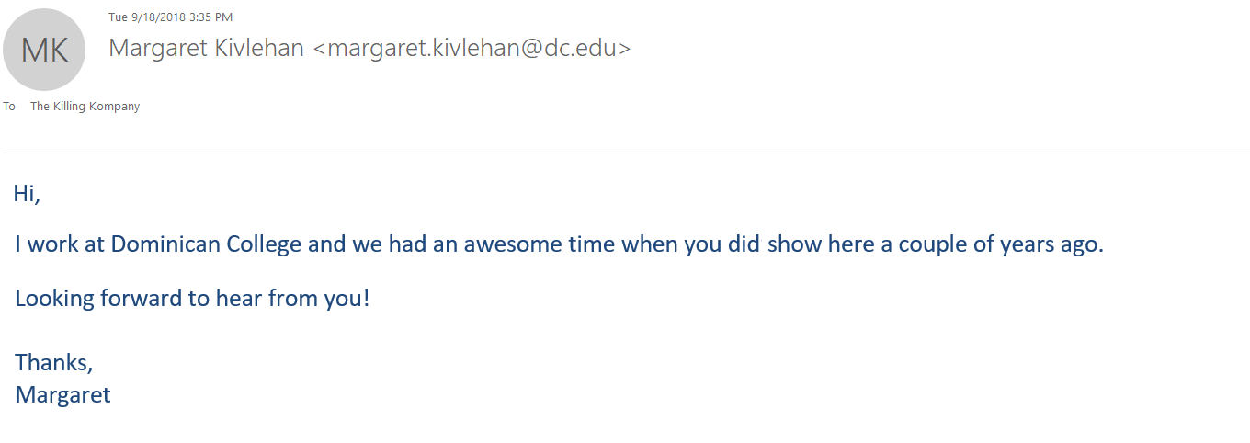Screen dimensions: 1250x443
Task: Click the margaret.kivlehan@dc.edu email address
Action: point(472,49)
